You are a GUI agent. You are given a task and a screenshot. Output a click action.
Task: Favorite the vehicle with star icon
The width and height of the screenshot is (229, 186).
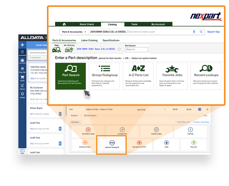[x=119, y=49]
